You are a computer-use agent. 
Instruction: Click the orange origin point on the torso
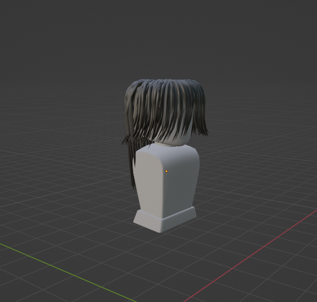(x=166, y=171)
